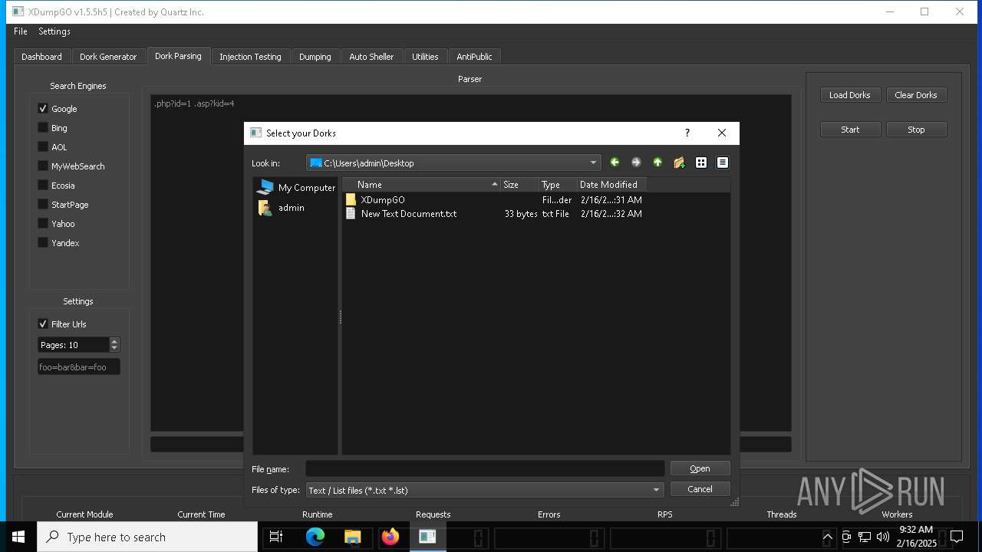Screen dimensions: 982x552
Task: Switch to detail view icon
Action: click(x=723, y=163)
